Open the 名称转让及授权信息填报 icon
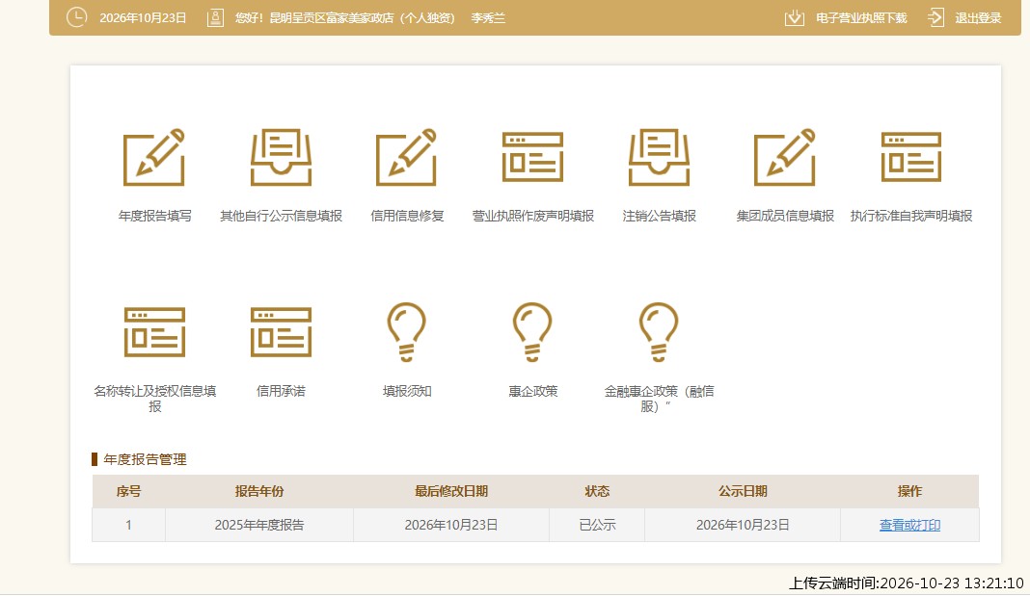1030x596 pixels. click(x=154, y=332)
